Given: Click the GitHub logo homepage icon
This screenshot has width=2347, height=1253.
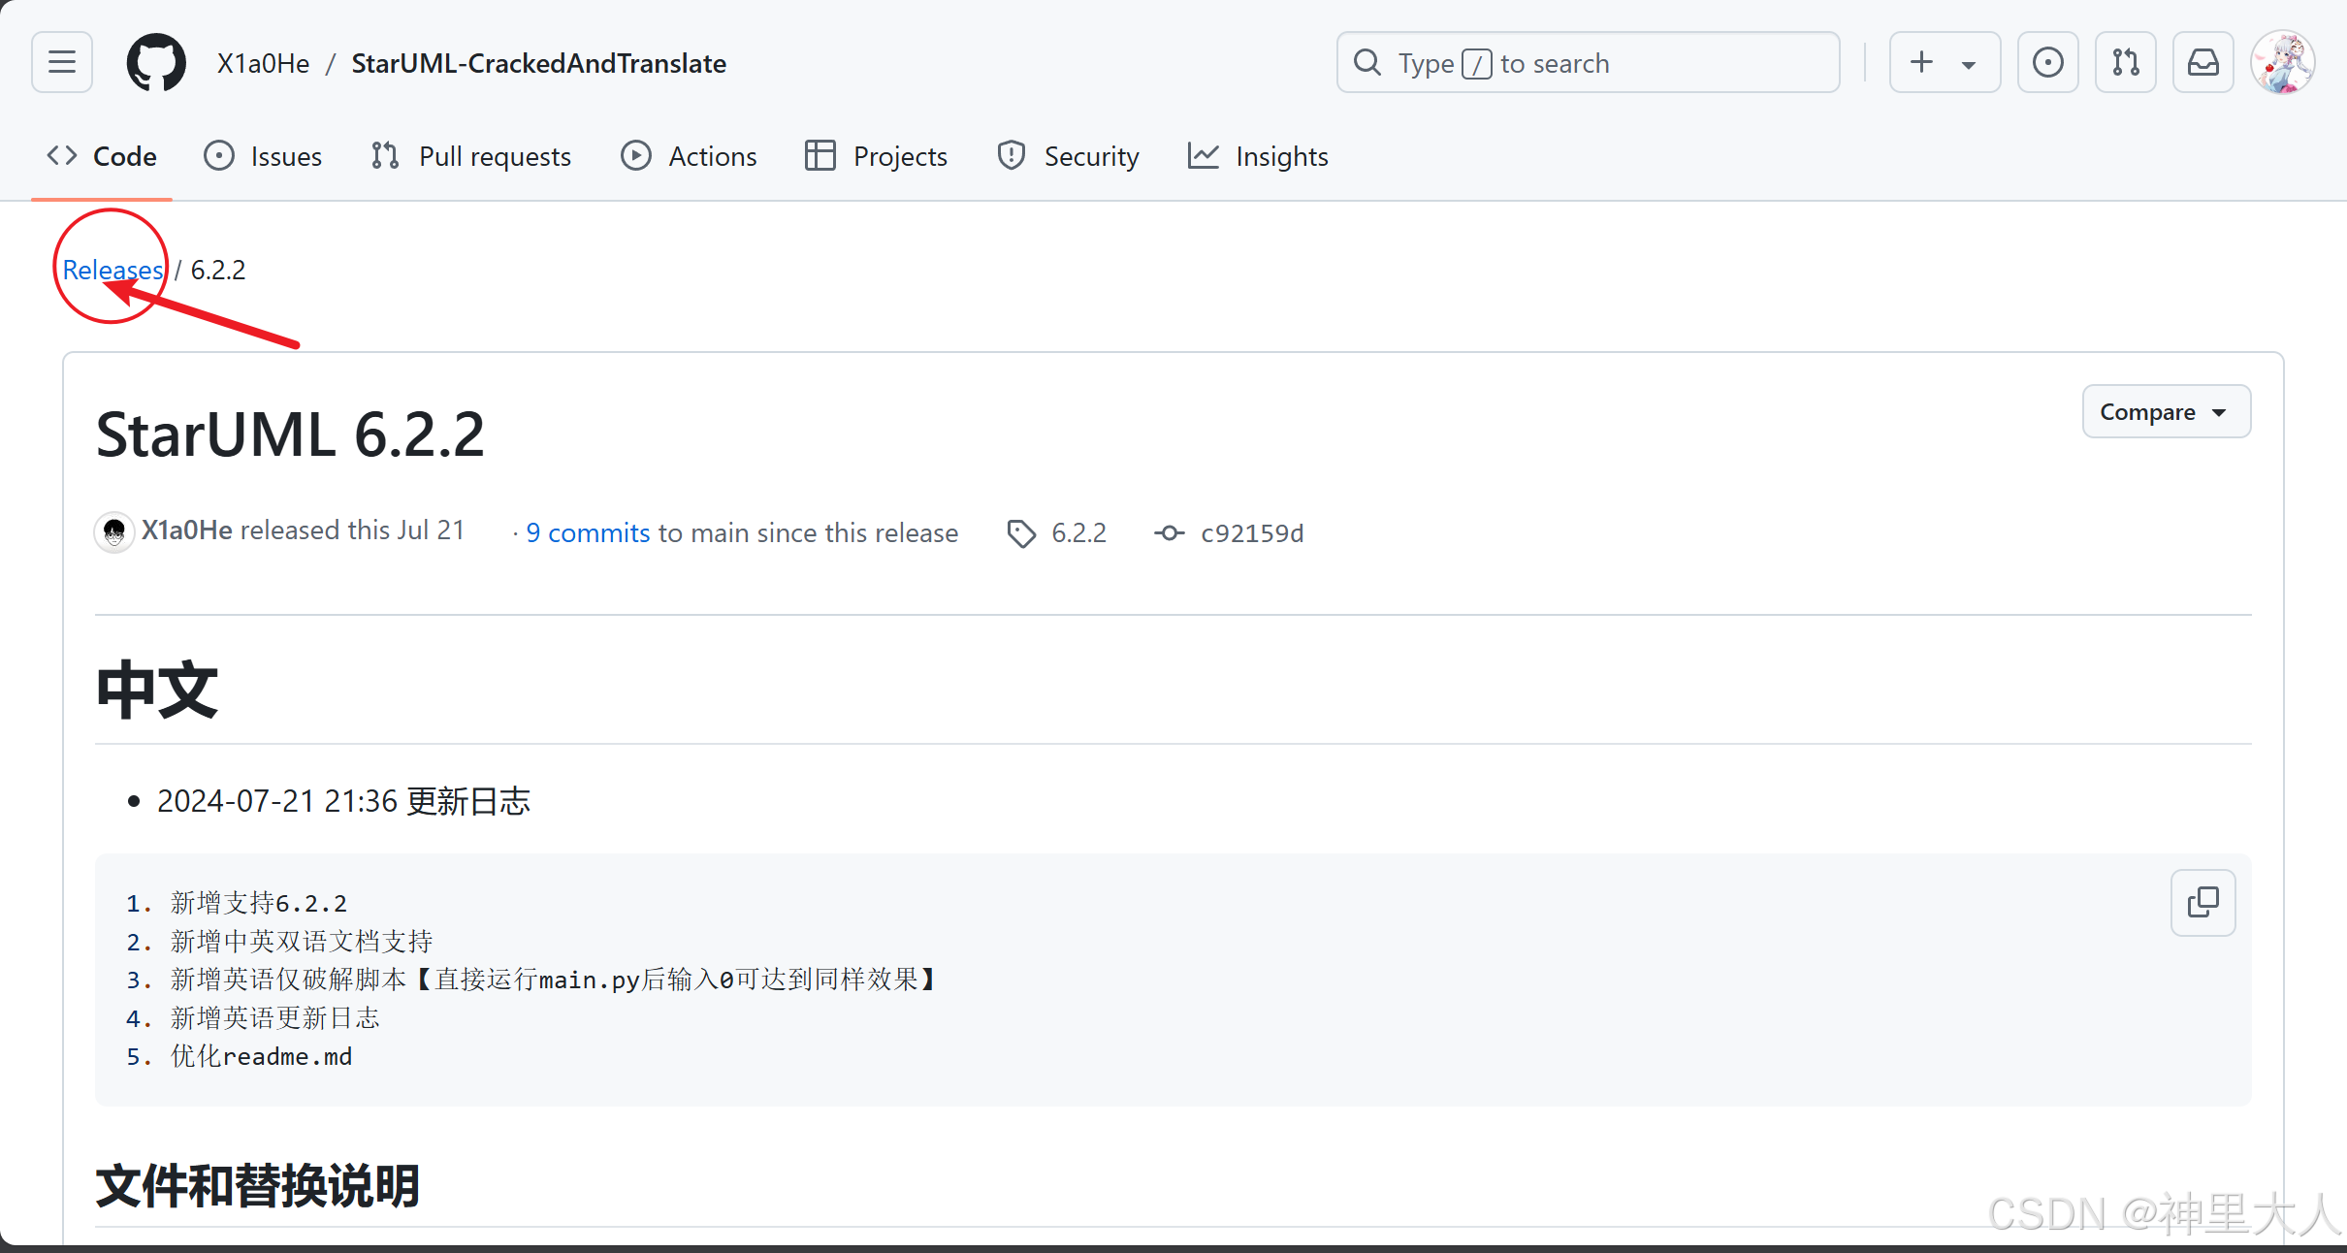Looking at the screenshot, I should click(x=156, y=63).
